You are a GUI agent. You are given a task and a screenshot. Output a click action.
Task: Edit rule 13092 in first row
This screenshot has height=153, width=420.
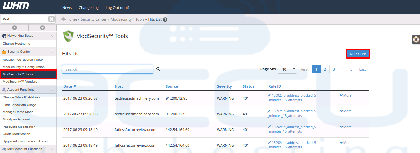coord(292,98)
